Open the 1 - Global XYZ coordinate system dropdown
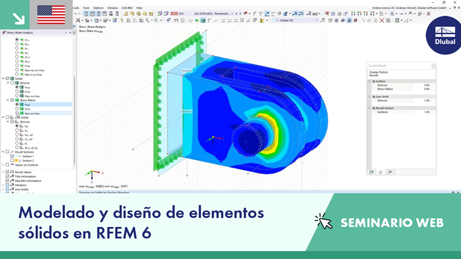Image resolution: width=461 pixels, height=259 pixels. point(317,21)
